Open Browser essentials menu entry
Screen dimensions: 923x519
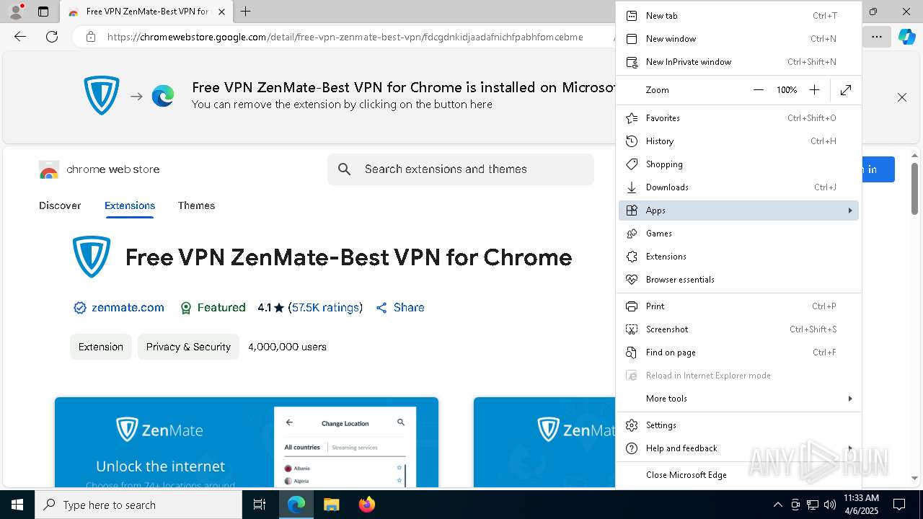(738, 280)
